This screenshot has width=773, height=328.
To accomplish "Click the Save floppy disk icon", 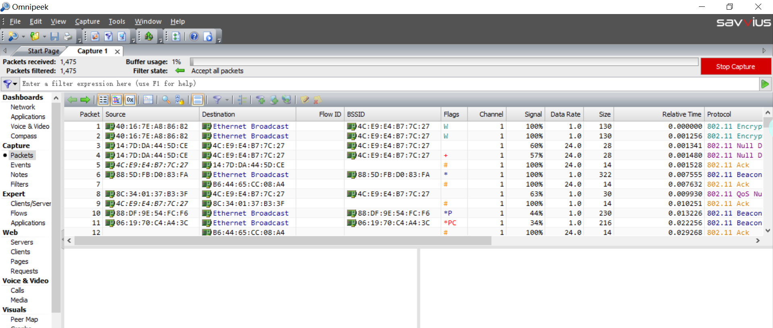I will [x=54, y=37].
